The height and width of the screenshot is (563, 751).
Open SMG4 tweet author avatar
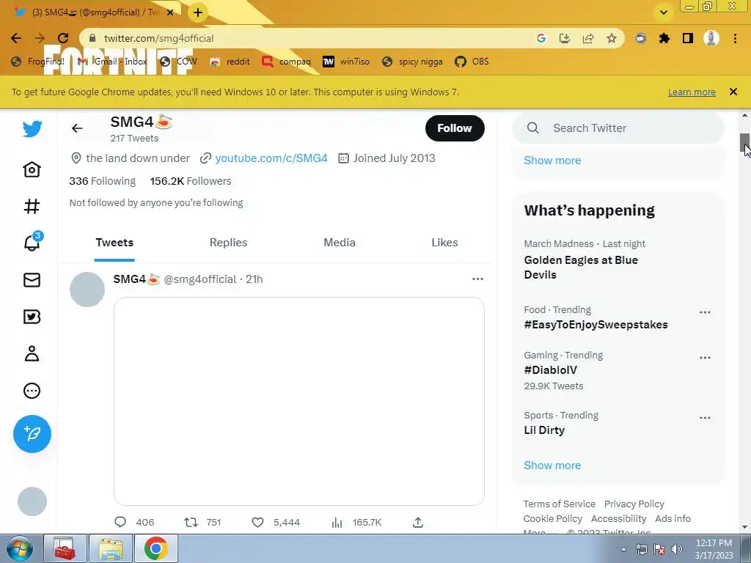pos(87,289)
